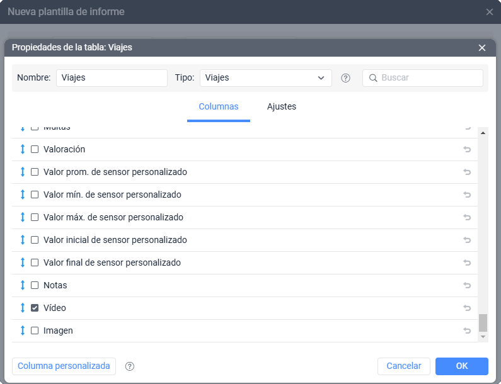501x384 pixels.
Task: Click the Nombre text field
Action: [112, 78]
